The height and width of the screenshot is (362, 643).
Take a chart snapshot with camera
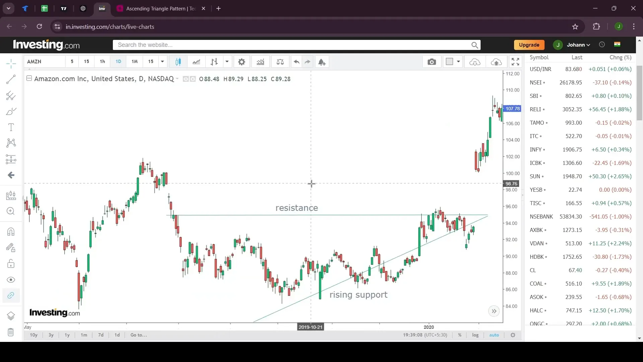(x=432, y=62)
